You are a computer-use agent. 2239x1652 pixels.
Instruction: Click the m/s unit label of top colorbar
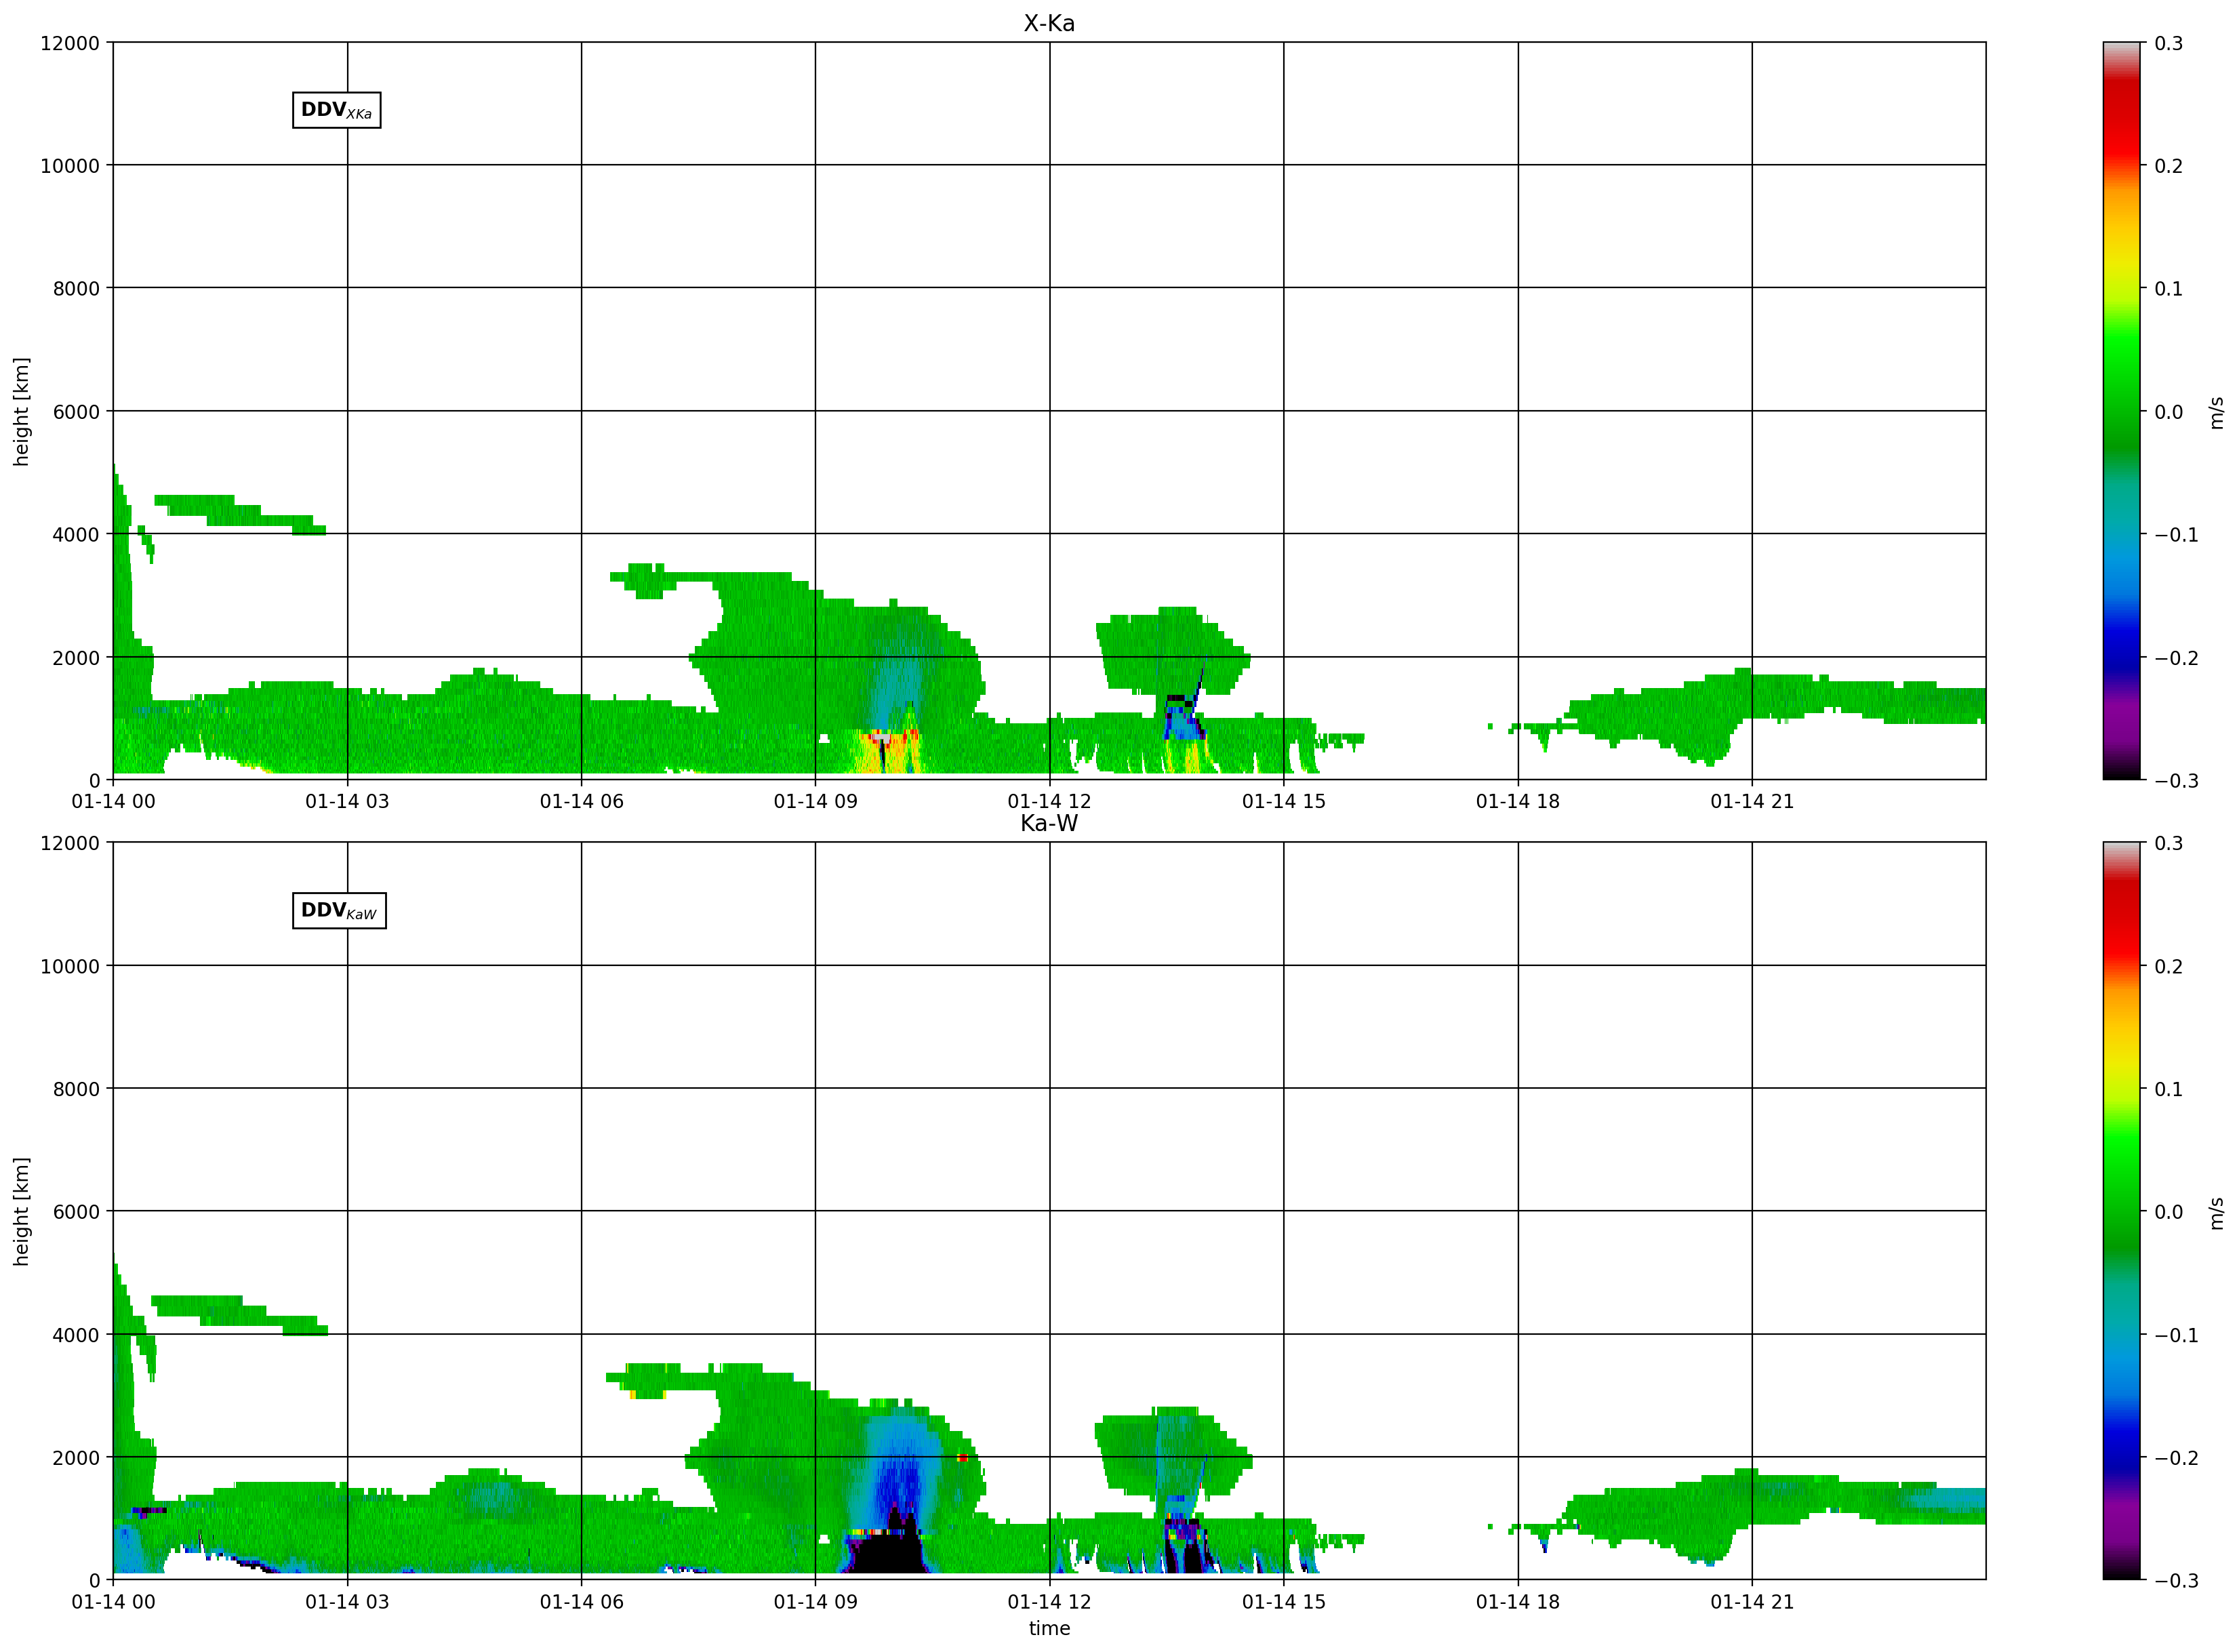2217,412
